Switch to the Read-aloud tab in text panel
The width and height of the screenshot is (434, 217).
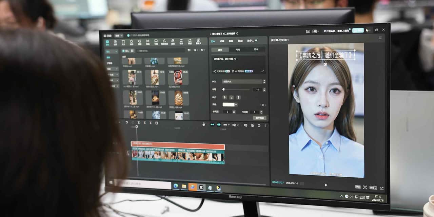click(x=240, y=41)
